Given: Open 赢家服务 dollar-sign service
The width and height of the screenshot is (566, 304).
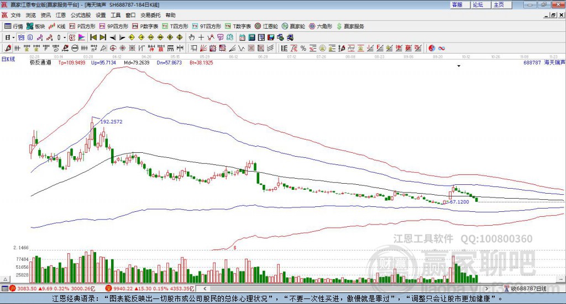Looking at the screenshot, I should tap(350, 26).
